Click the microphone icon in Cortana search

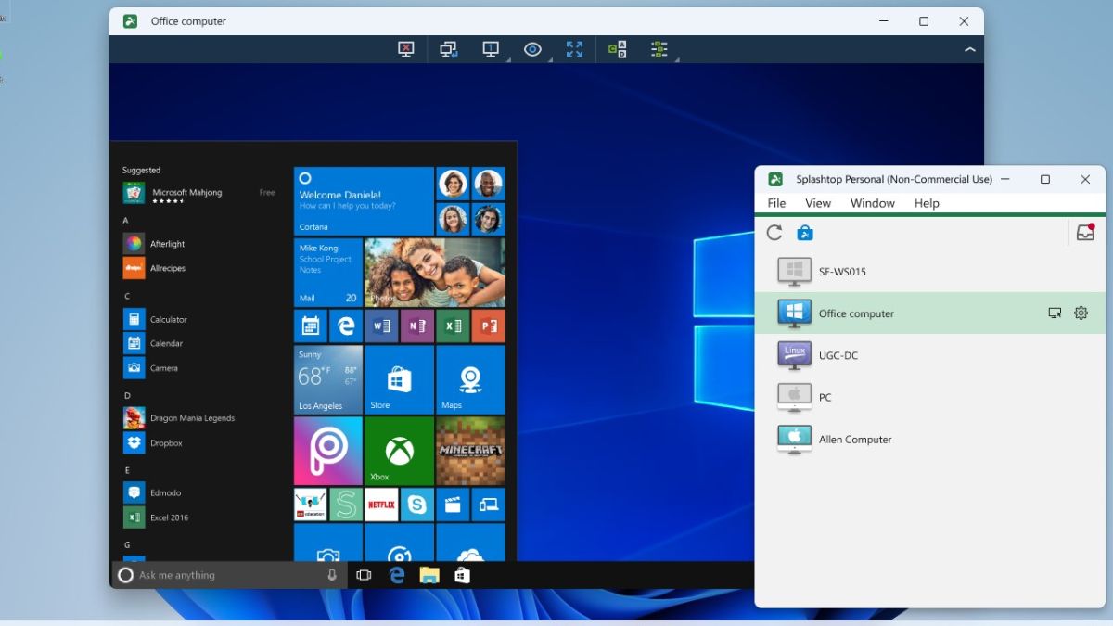(332, 575)
